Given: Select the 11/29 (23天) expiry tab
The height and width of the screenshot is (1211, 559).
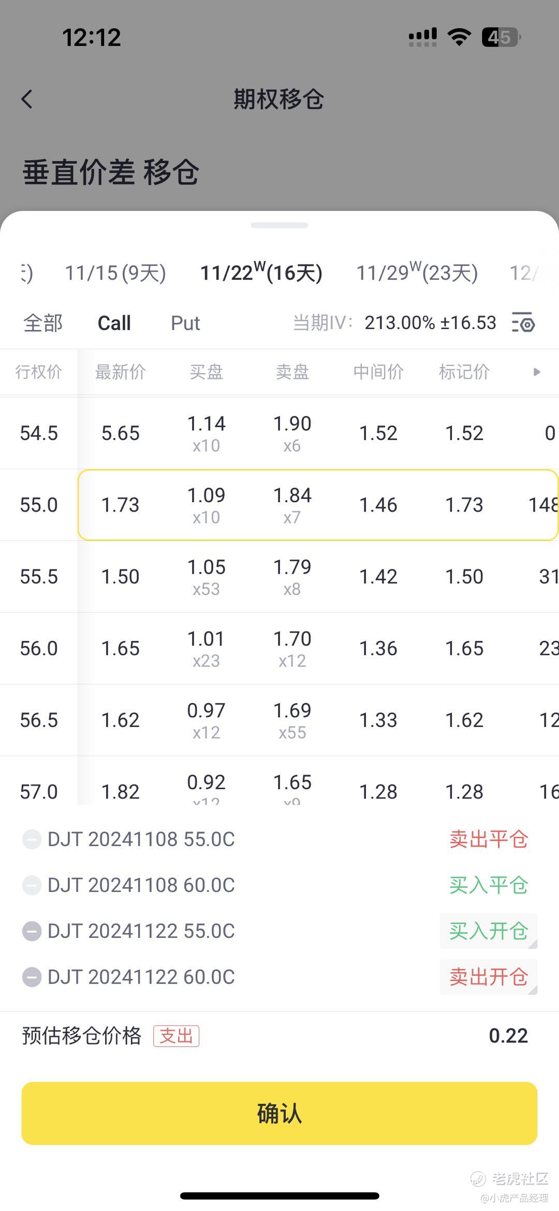Looking at the screenshot, I should (417, 273).
